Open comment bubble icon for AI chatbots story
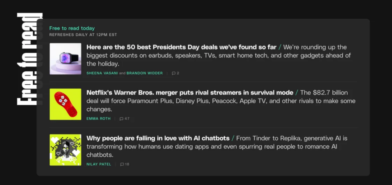The width and height of the screenshot is (392, 185). [x=122, y=164]
